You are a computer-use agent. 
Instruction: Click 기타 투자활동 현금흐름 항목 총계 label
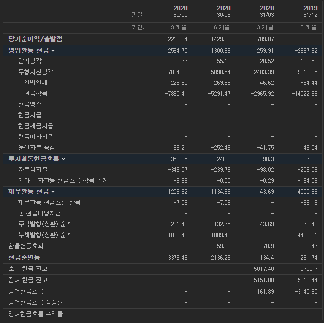pyautogui.click(x=63, y=181)
